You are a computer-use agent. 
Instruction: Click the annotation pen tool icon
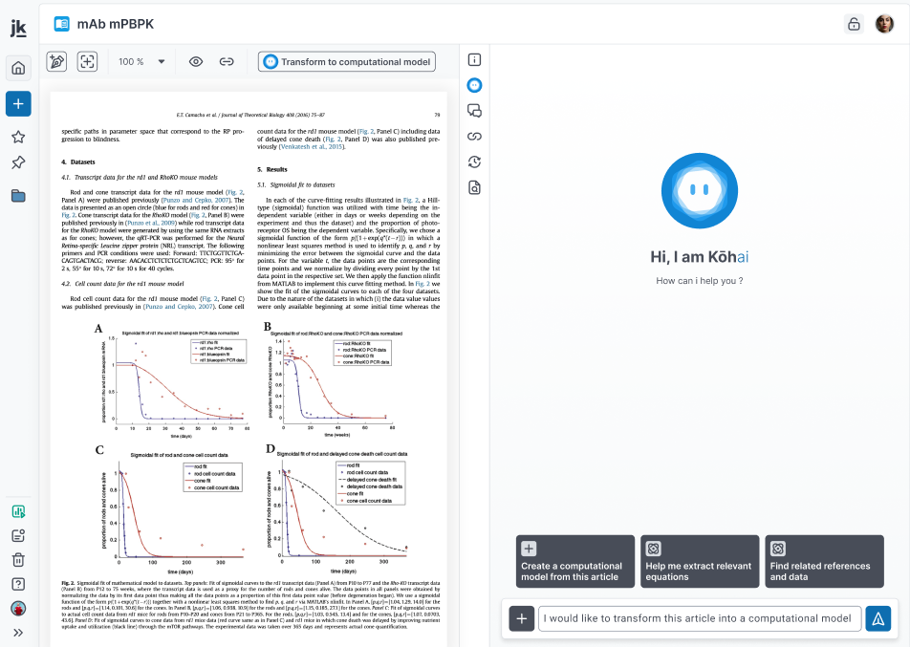(x=56, y=61)
